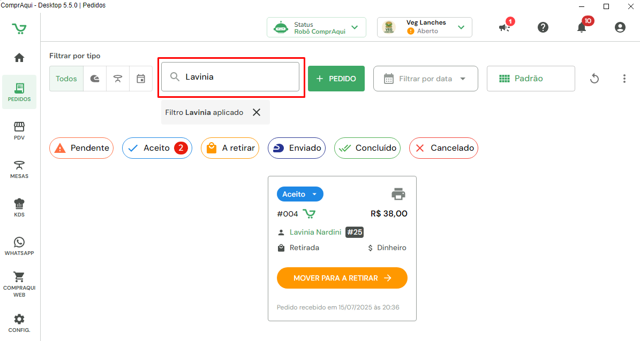Open the KDS sidebar section
The height and width of the screenshot is (341, 640).
tap(19, 207)
